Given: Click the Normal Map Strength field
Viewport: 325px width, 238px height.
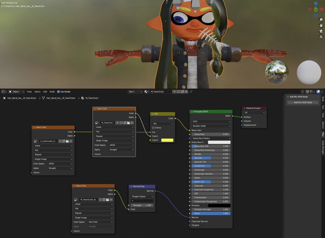Looking at the screenshot, I should click(142, 205).
